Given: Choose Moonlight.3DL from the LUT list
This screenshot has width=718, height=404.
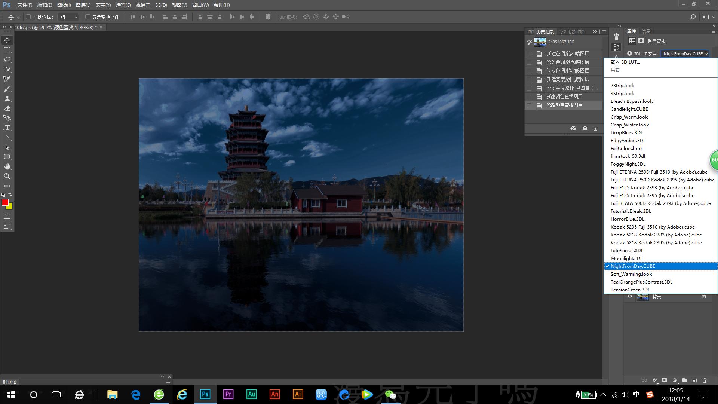Looking at the screenshot, I should (x=626, y=258).
